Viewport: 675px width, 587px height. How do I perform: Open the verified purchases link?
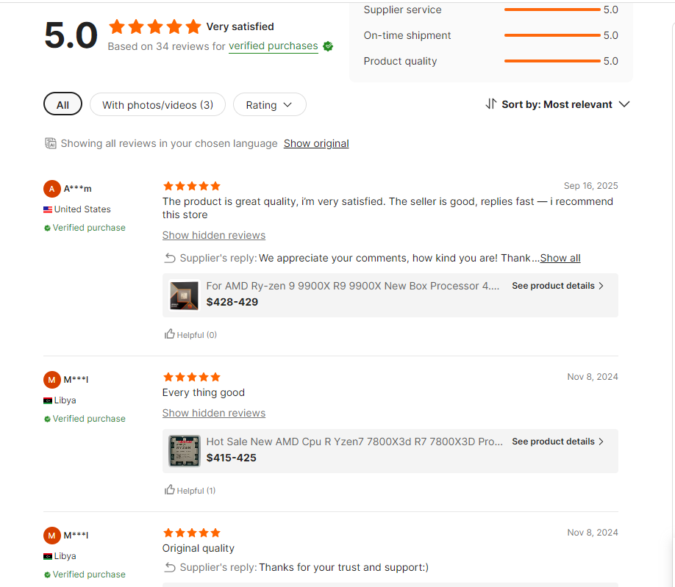274,46
